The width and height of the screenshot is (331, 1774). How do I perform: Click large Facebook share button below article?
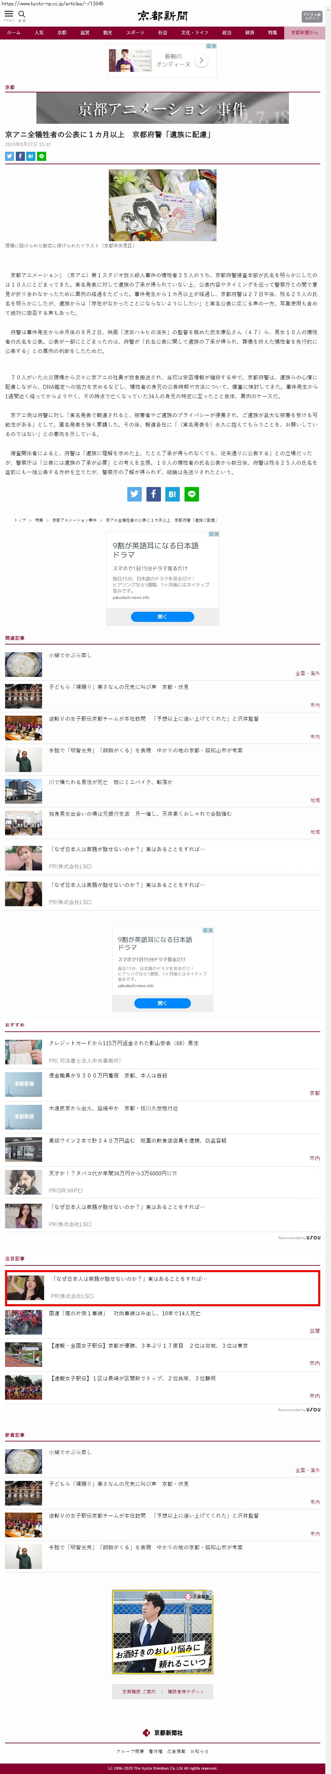tap(154, 494)
